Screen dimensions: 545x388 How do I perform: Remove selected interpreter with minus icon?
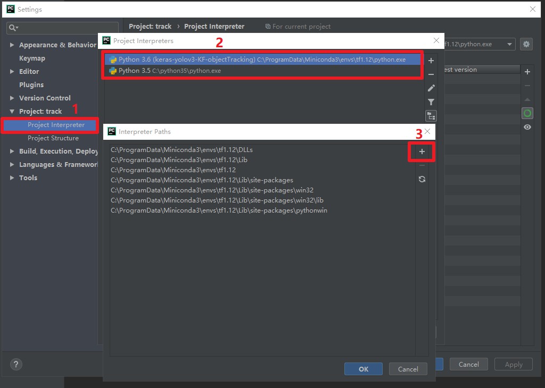click(x=431, y=74)
